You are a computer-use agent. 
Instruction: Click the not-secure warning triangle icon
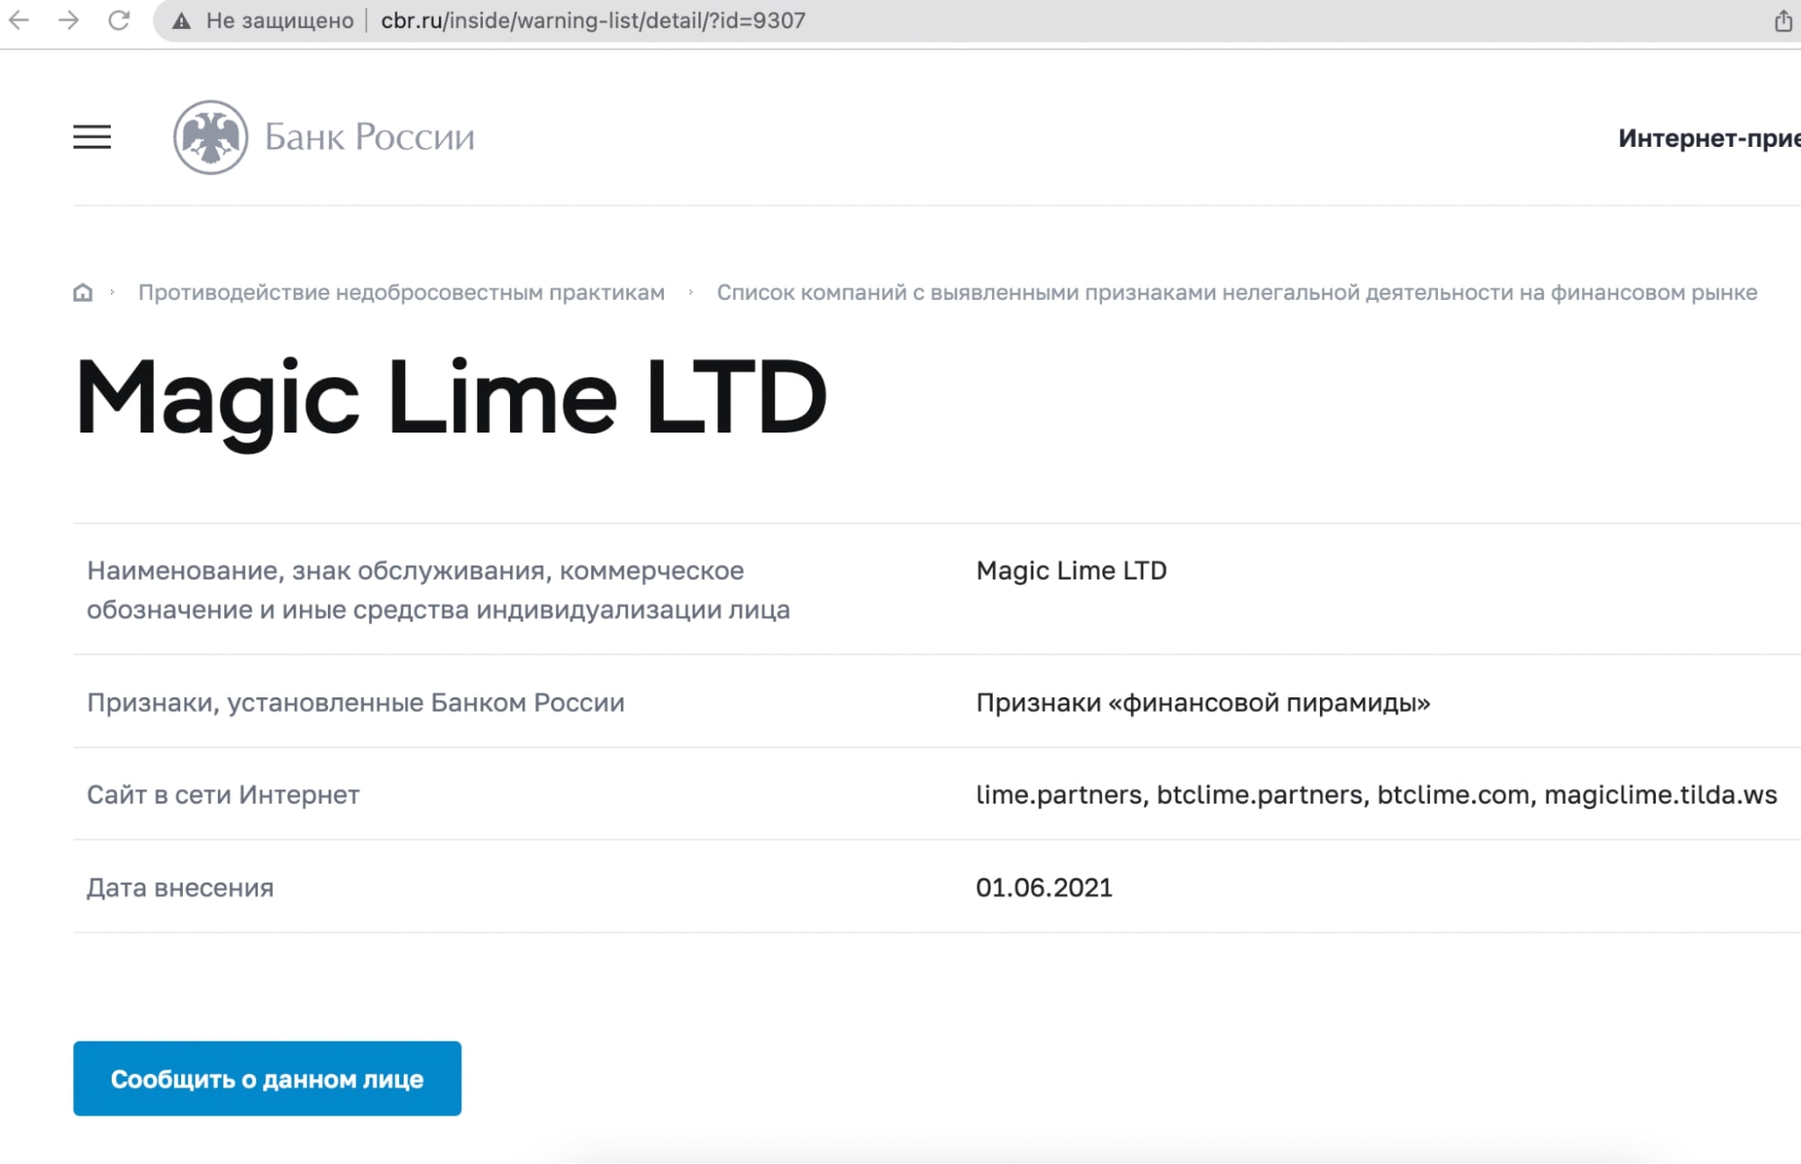click(x=181, y=21)
